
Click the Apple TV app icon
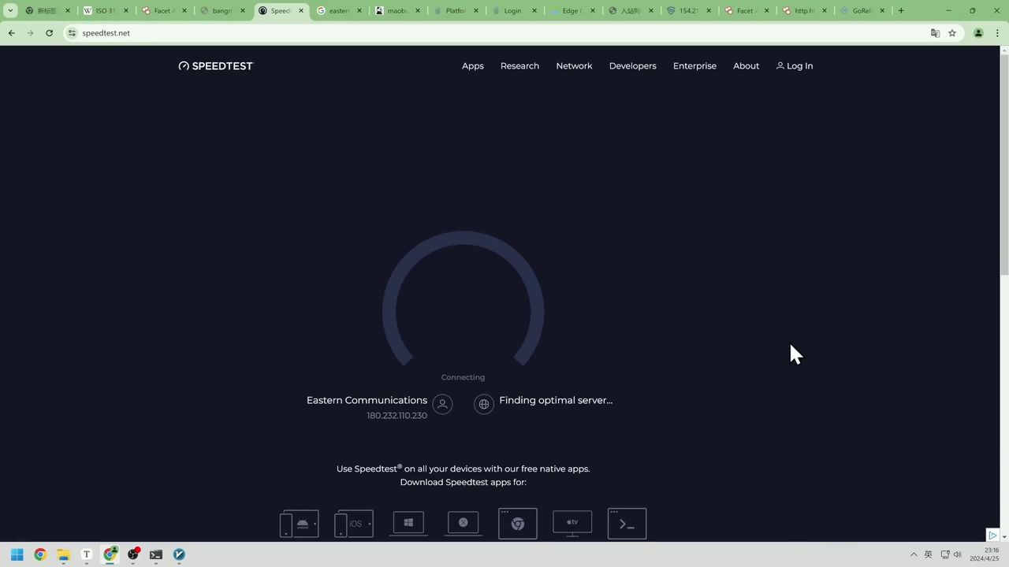coord(572,523)
